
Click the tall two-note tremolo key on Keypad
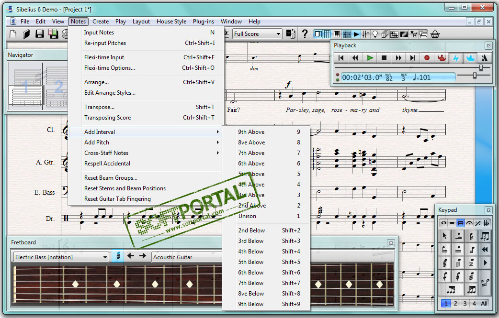485,283
